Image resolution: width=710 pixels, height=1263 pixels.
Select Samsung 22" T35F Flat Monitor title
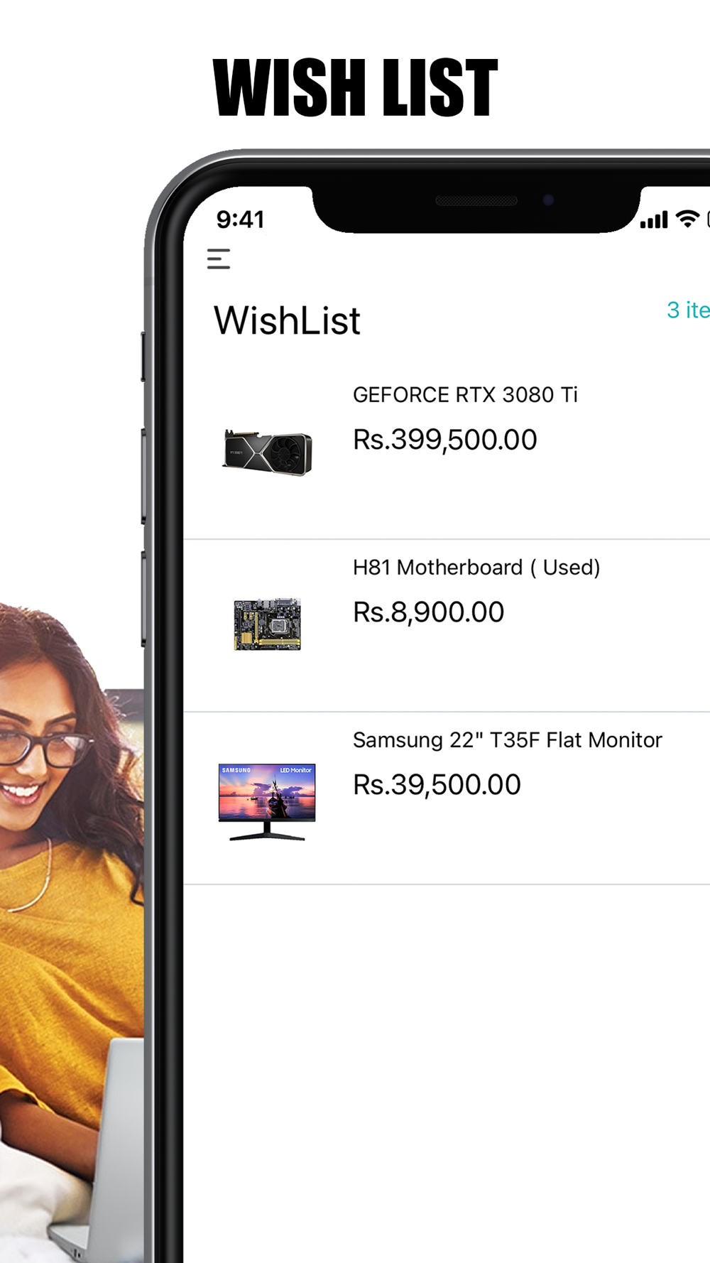[x=507, y=739]
